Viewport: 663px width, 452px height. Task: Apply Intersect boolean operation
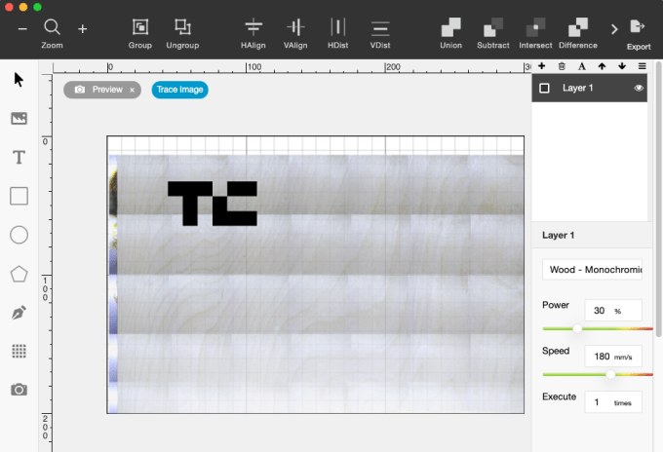coord(535,33)
